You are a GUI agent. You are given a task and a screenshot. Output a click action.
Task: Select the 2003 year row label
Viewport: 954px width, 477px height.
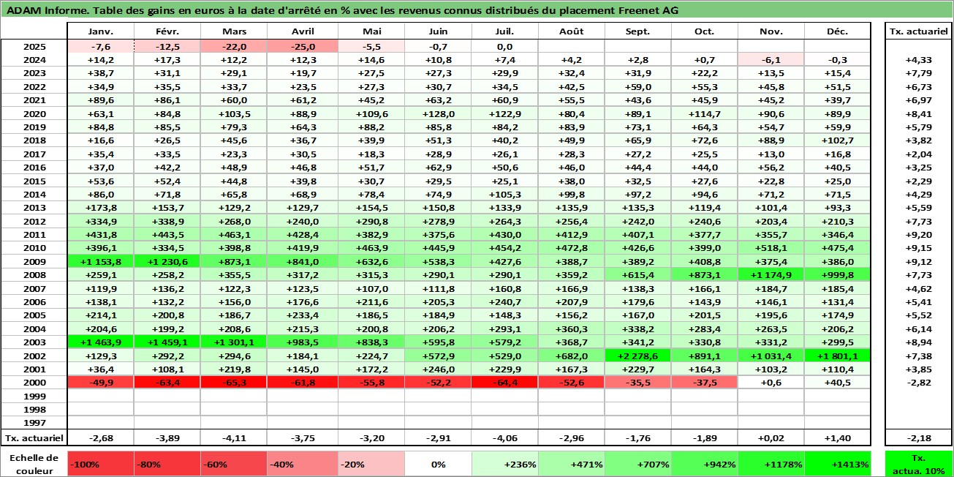34,342
